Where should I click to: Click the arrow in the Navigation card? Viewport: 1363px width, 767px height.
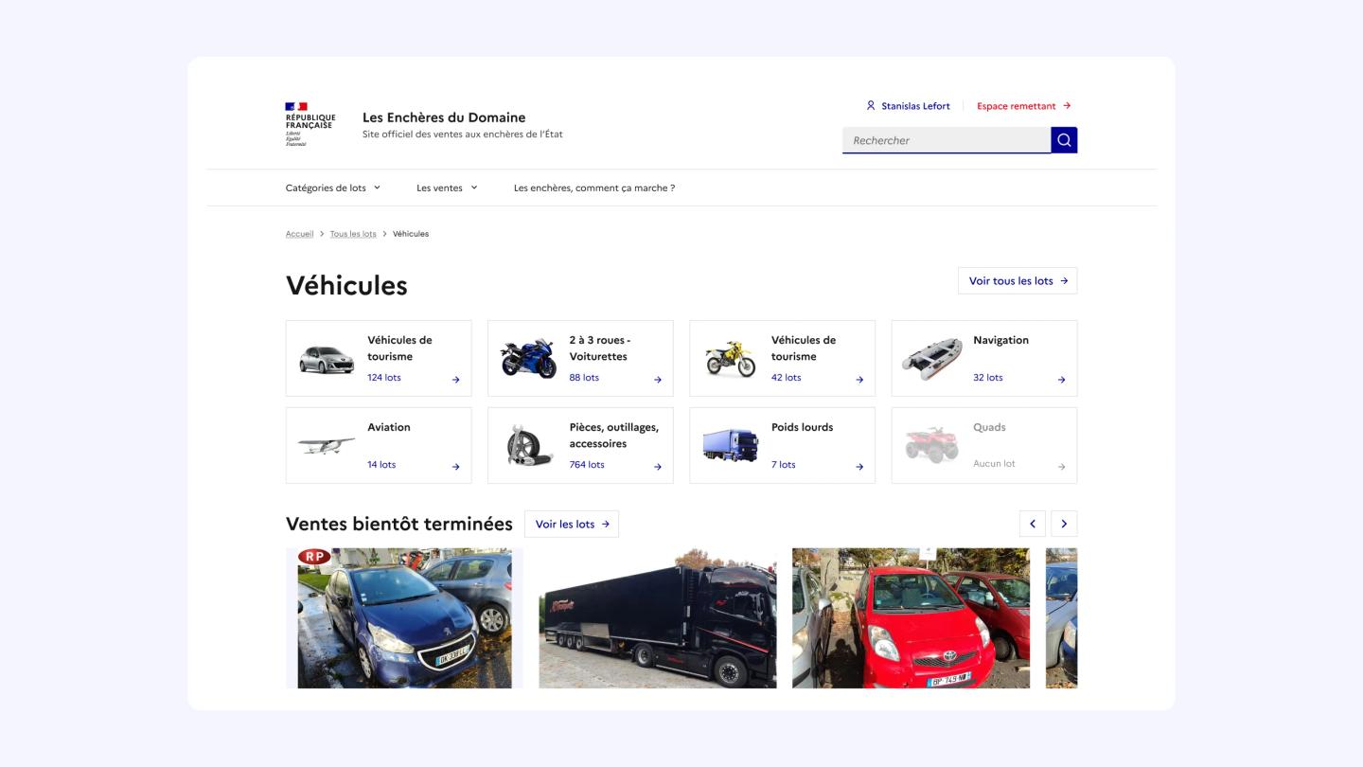pyautogui.click(x=1061, y=380)
